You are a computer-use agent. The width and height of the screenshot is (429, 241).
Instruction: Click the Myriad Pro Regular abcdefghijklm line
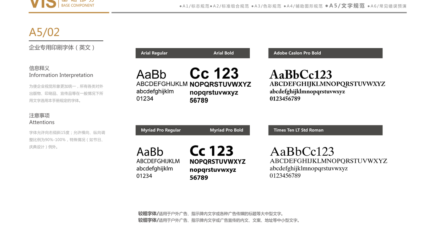[155, 169]
